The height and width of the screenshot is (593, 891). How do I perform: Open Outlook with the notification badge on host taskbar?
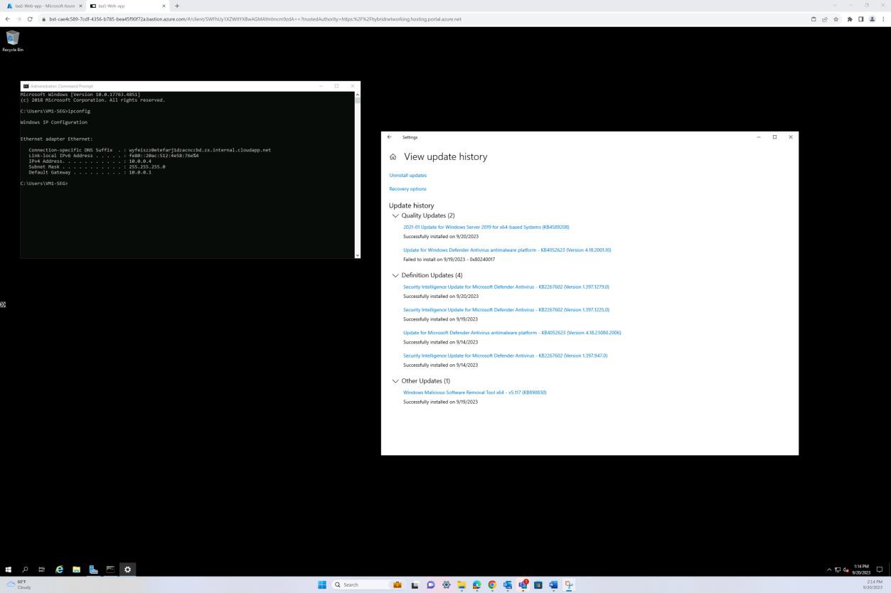tap(523, 584)
